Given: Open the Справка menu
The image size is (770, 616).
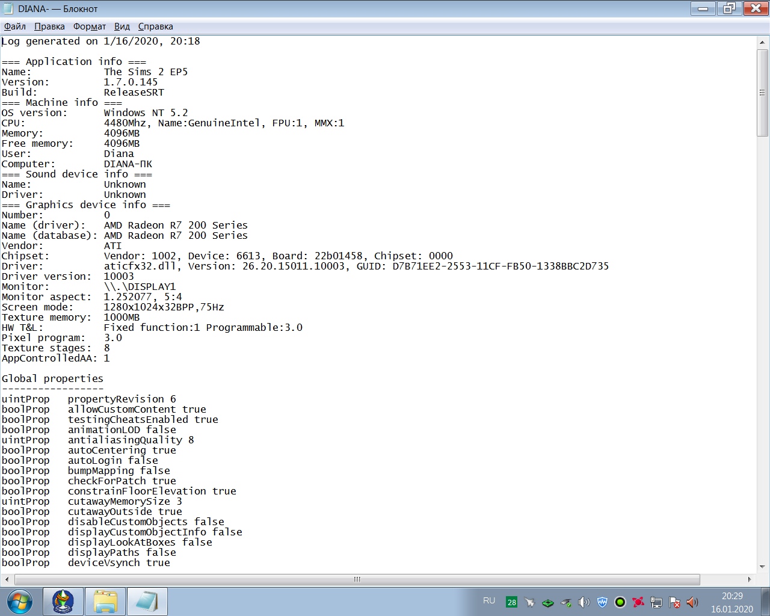Looking at the screenshot, I should coord(156,26).
